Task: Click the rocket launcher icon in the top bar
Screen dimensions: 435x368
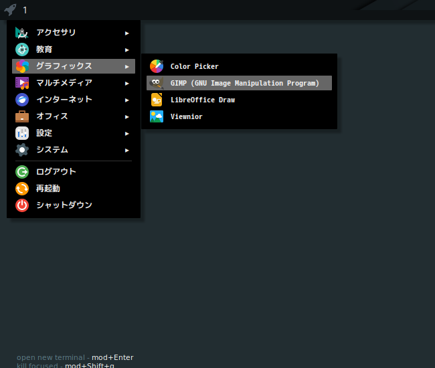Action: pos(10,10)
